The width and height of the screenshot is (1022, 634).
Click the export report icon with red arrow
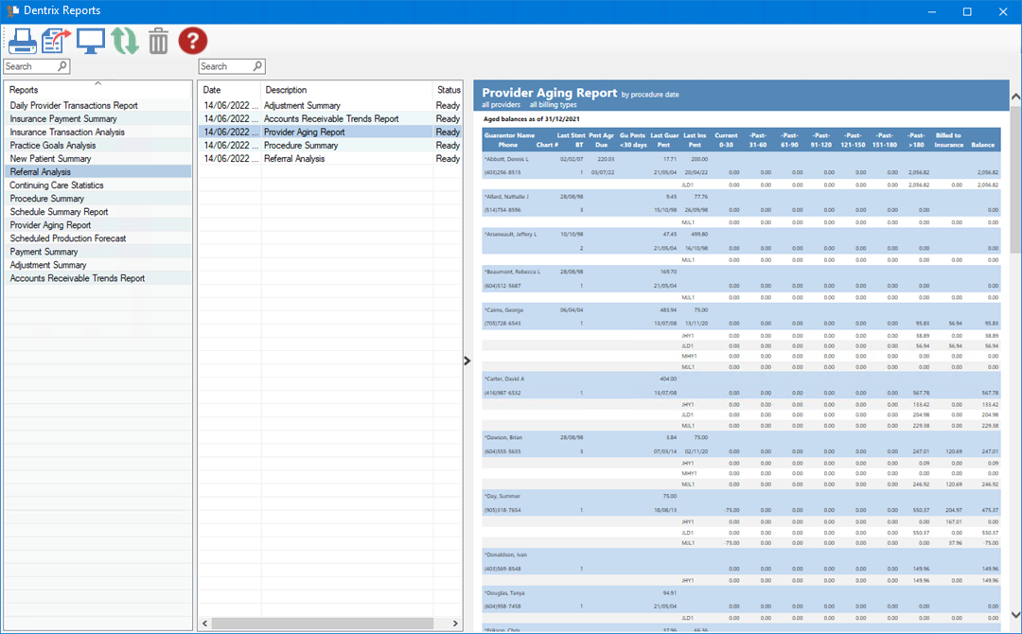point(57,41)
